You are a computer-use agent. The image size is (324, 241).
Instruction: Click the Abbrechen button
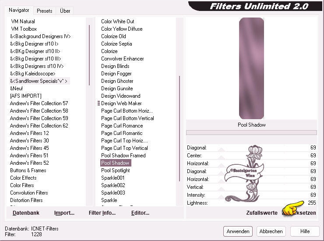coord(271,231)
